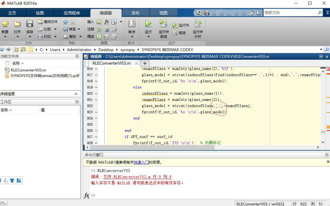
Task: Click the Compare (比较) icon
Action: 40,29
